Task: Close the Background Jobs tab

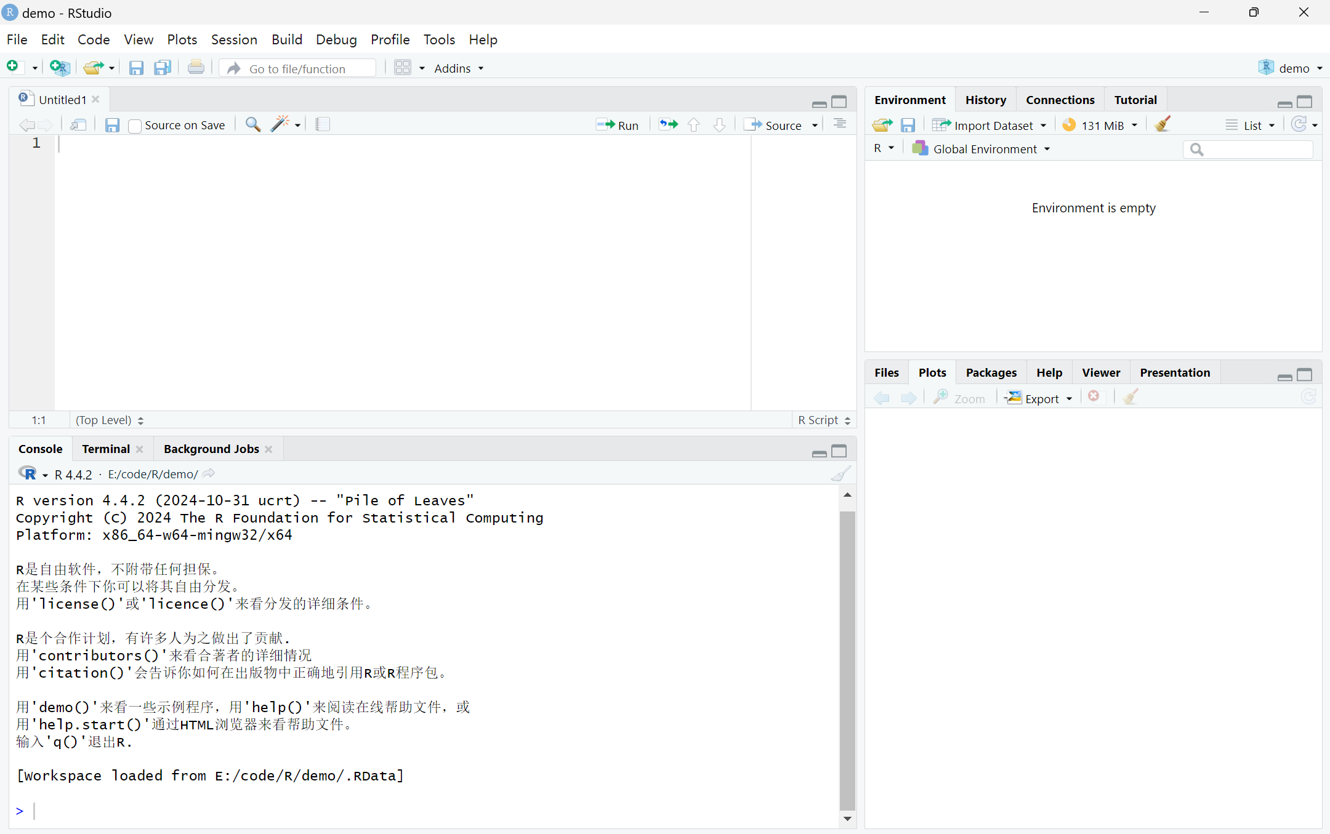Action: click(x=268, y=449)
